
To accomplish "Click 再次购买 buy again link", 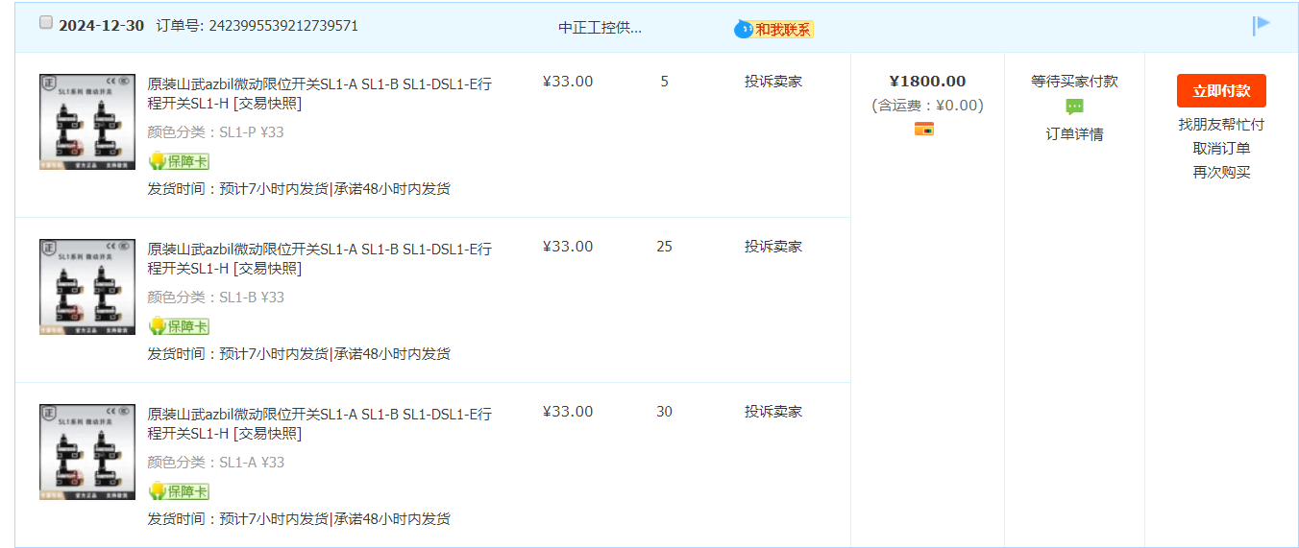I will coord(1221,173).
